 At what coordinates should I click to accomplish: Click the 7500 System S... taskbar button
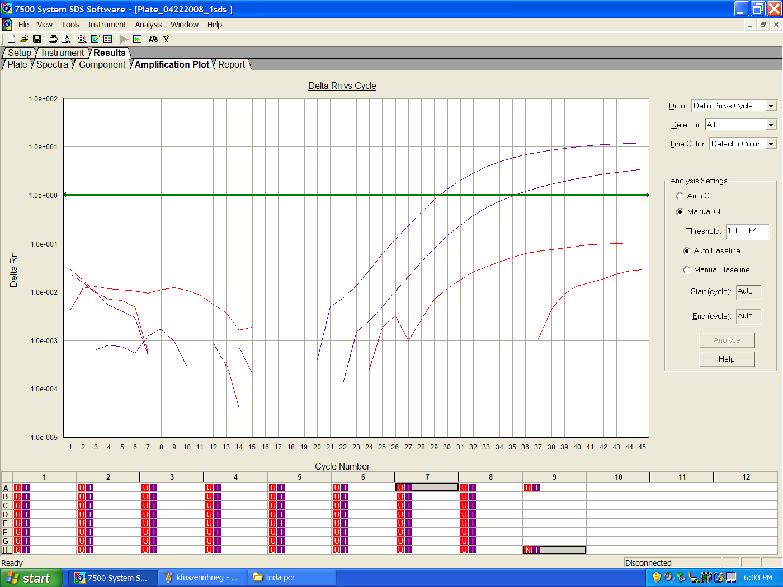coord(114,578)
